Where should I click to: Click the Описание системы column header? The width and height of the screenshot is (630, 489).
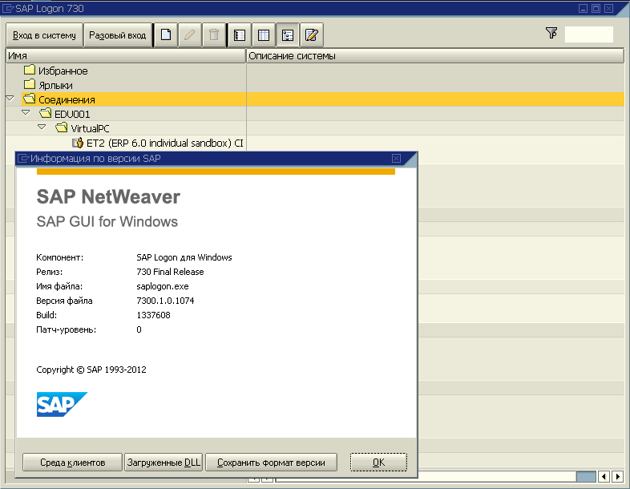point(435,56)
